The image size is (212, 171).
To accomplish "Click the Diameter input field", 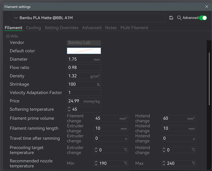I will tap(84, 59).
